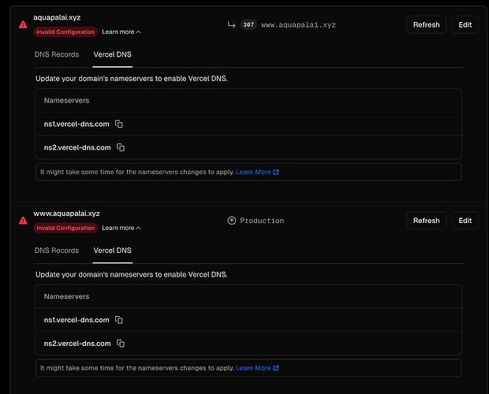Collapse Learn more under aquapalai.xyz
Viewport: 489px width, 394px height.
[x=121, y=32]
